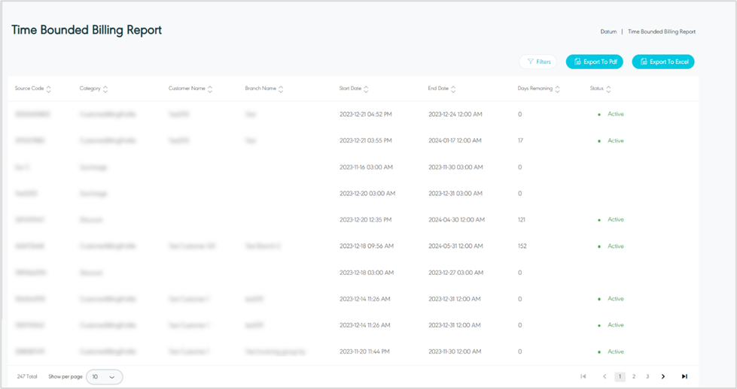Sort by Source Code column arrows
The width and height of the screenshot is (737, 389).
tap(49, 89)
